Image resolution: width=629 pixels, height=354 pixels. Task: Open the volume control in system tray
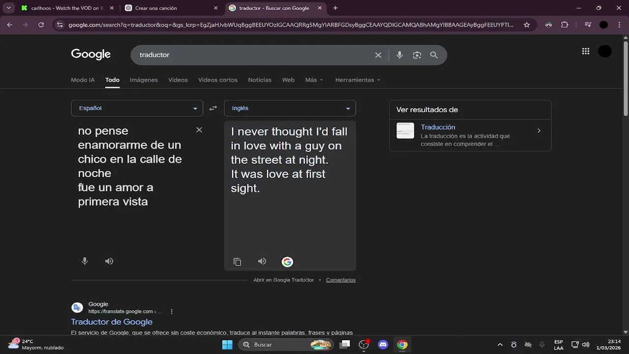[586, 345]
